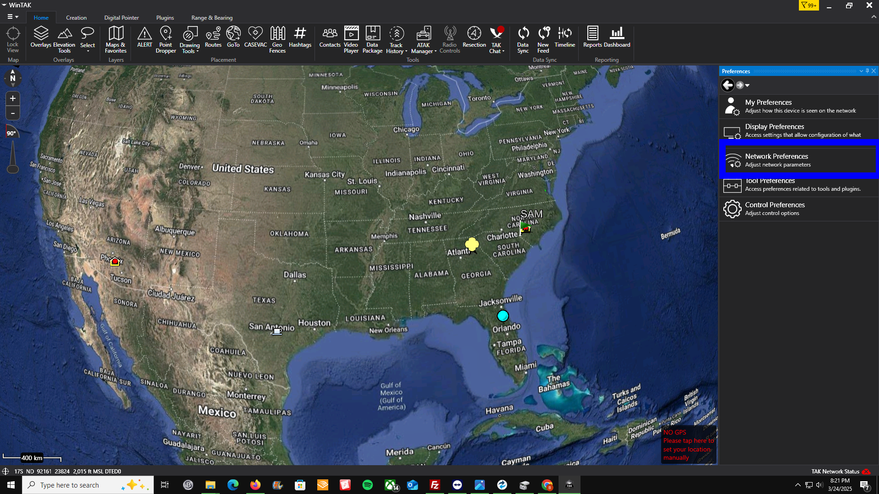This screenshot has height=494, width=879.
Task: Open Reports
Action: point(592,37)
